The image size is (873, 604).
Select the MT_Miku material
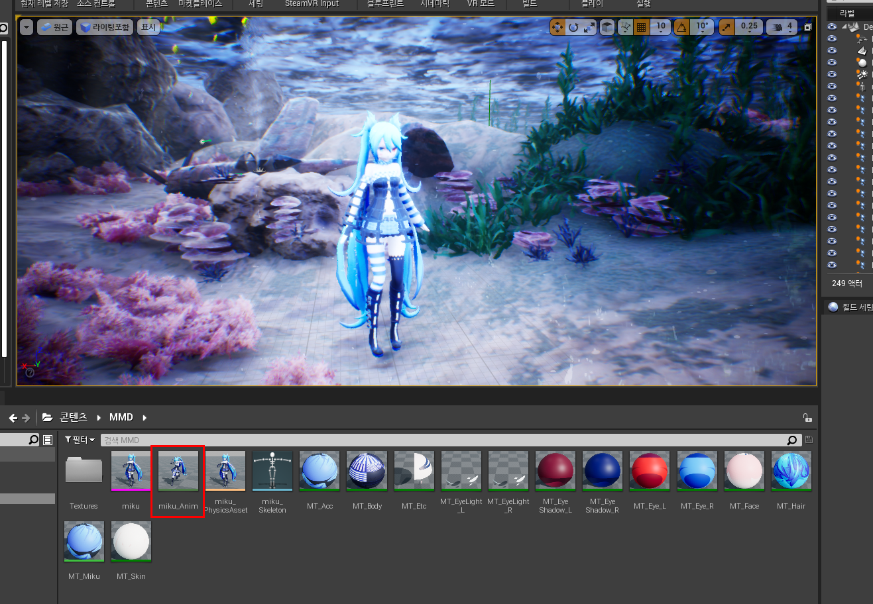(x=84, y=551)
